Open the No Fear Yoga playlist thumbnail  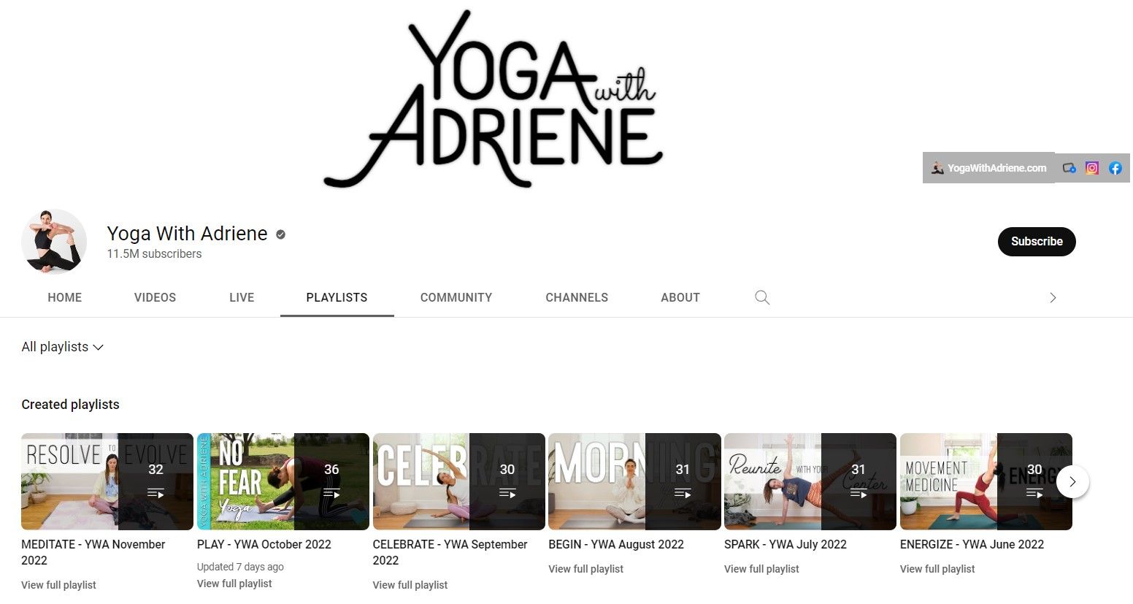[283, 481]
